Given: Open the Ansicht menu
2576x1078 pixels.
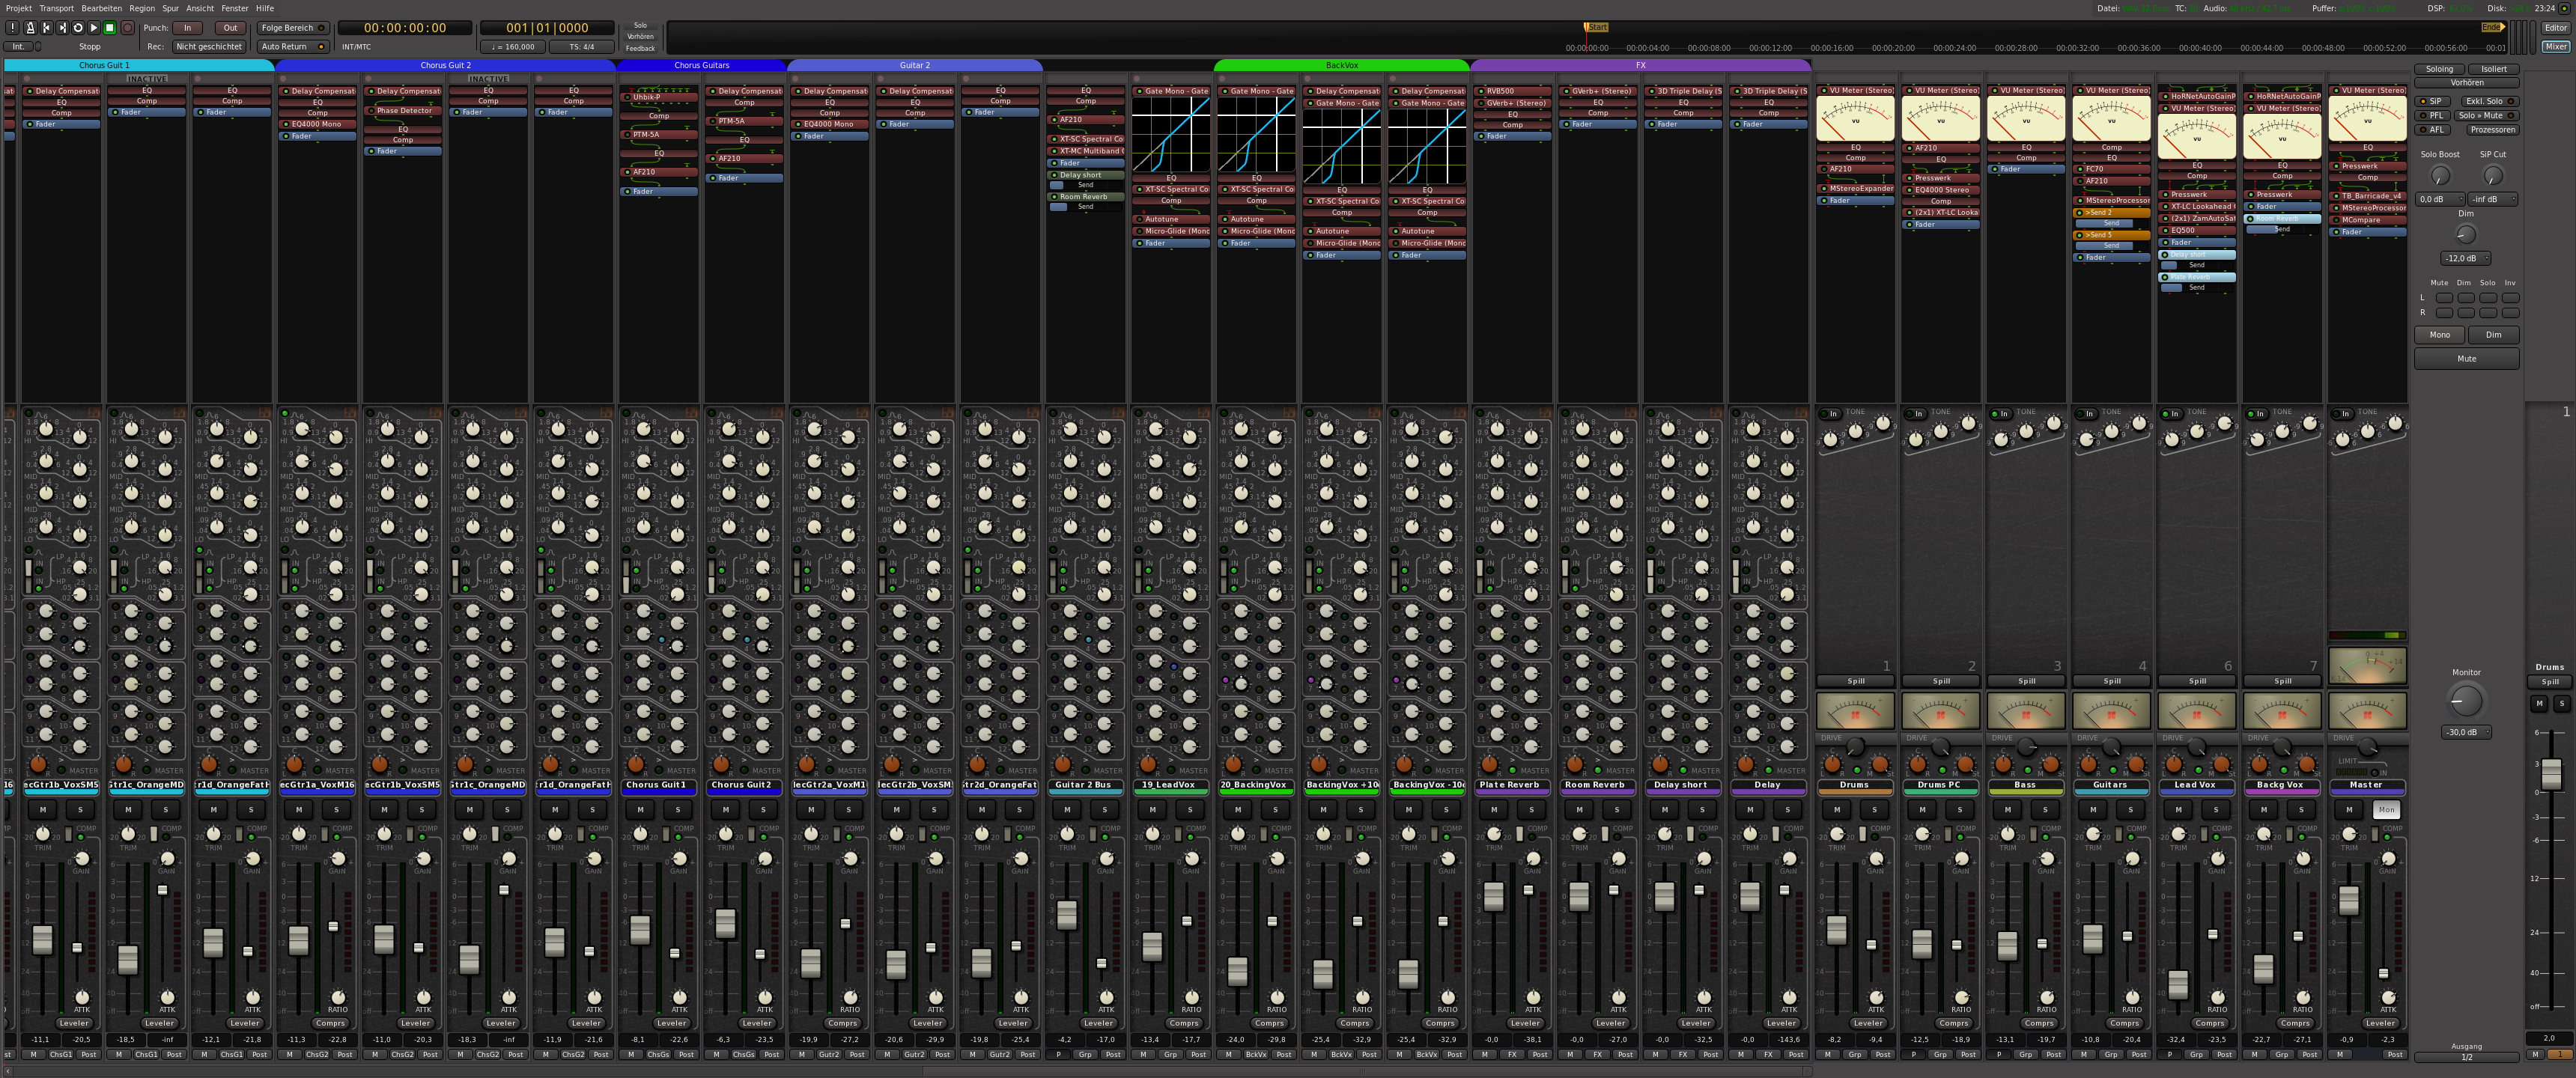Looking at the screenshot, I should click(x=200, y=8).
